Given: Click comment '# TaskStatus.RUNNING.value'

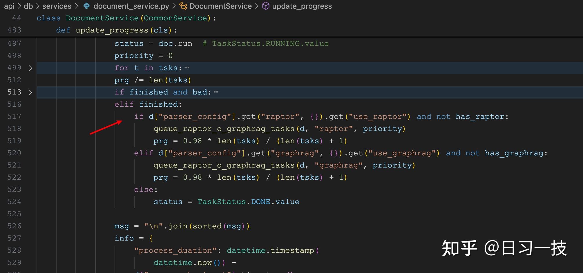Looking at the screenshot, I should click(265, 43).
